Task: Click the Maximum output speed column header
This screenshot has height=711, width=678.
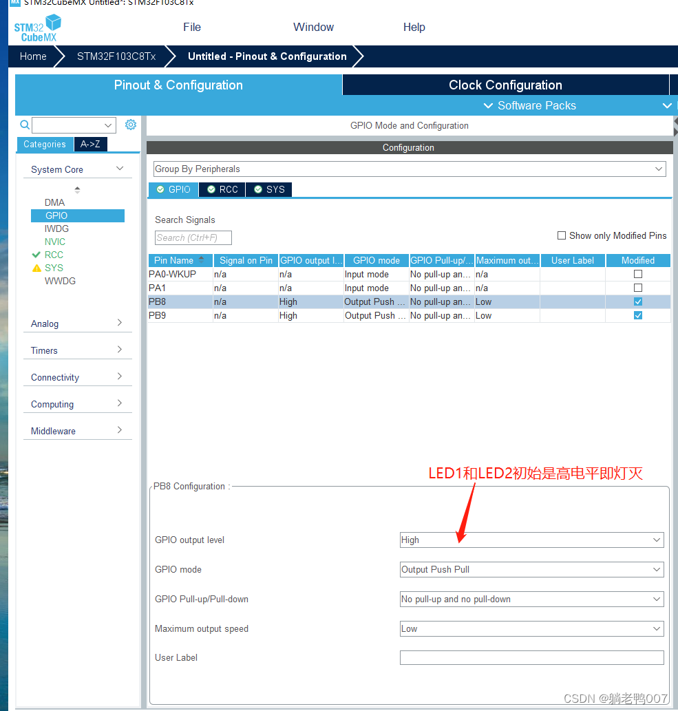Action: tap(507, 260)
